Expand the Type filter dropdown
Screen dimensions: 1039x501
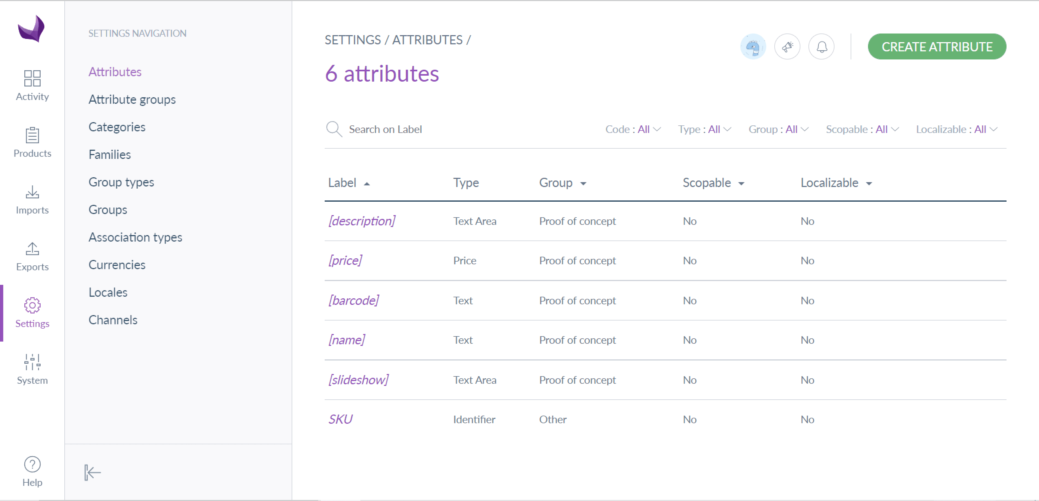tap(705, 129)
